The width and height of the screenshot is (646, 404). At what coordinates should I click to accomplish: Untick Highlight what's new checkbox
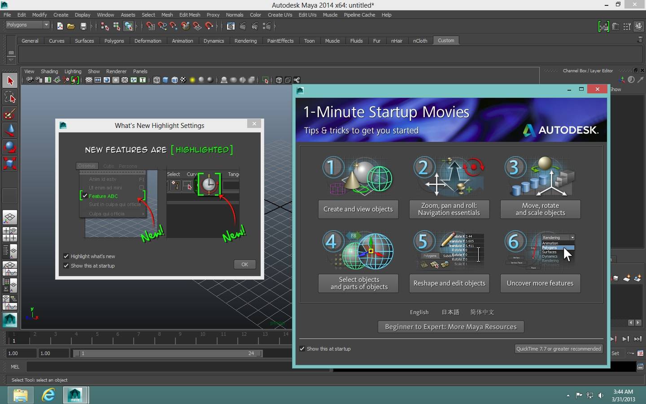tap(66, 256)
